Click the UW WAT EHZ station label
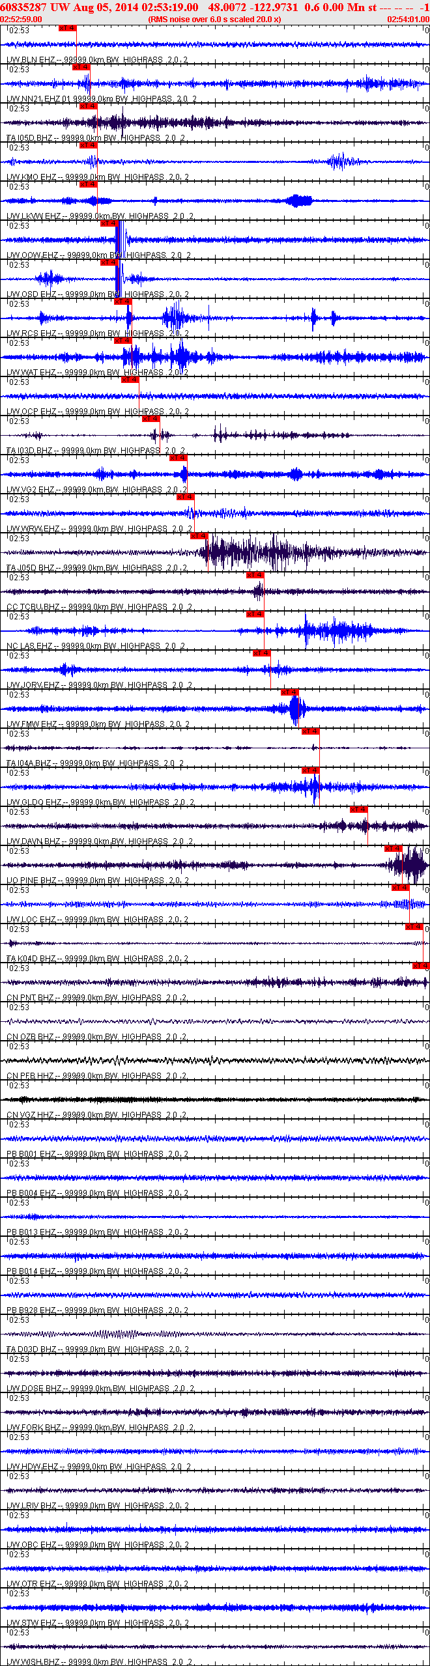430x1666 pixels. (97, 373)
